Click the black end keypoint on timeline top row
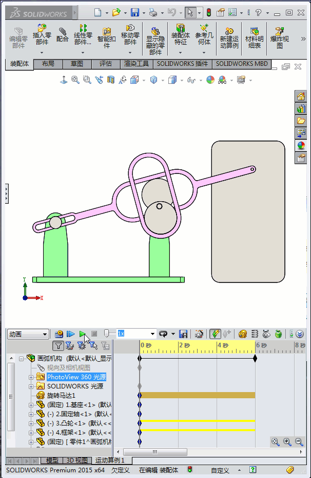Screen dimensions: 311x478 click(255, 358)
